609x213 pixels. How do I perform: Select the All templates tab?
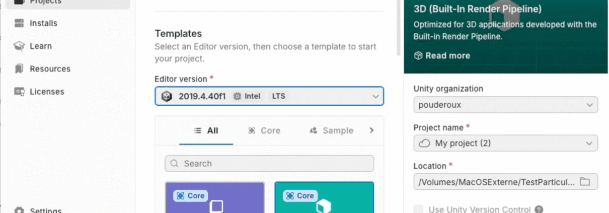(206, 130)
